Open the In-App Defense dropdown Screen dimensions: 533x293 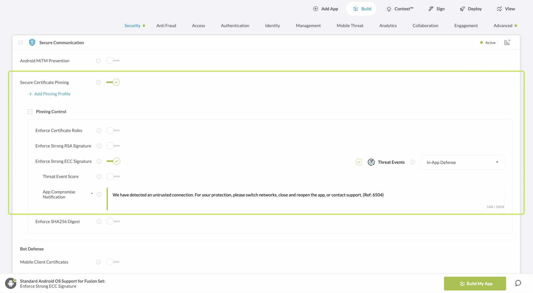tap(462, 162)
